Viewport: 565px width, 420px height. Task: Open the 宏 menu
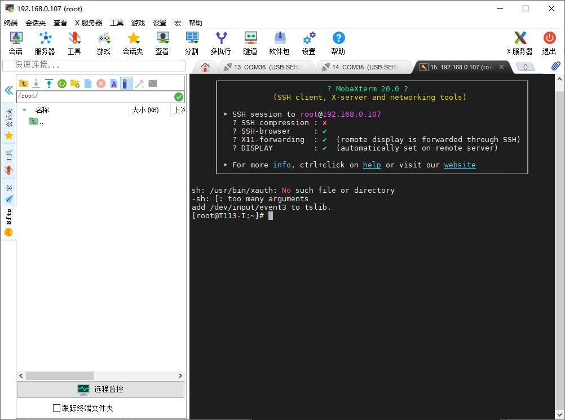[178, 23]
